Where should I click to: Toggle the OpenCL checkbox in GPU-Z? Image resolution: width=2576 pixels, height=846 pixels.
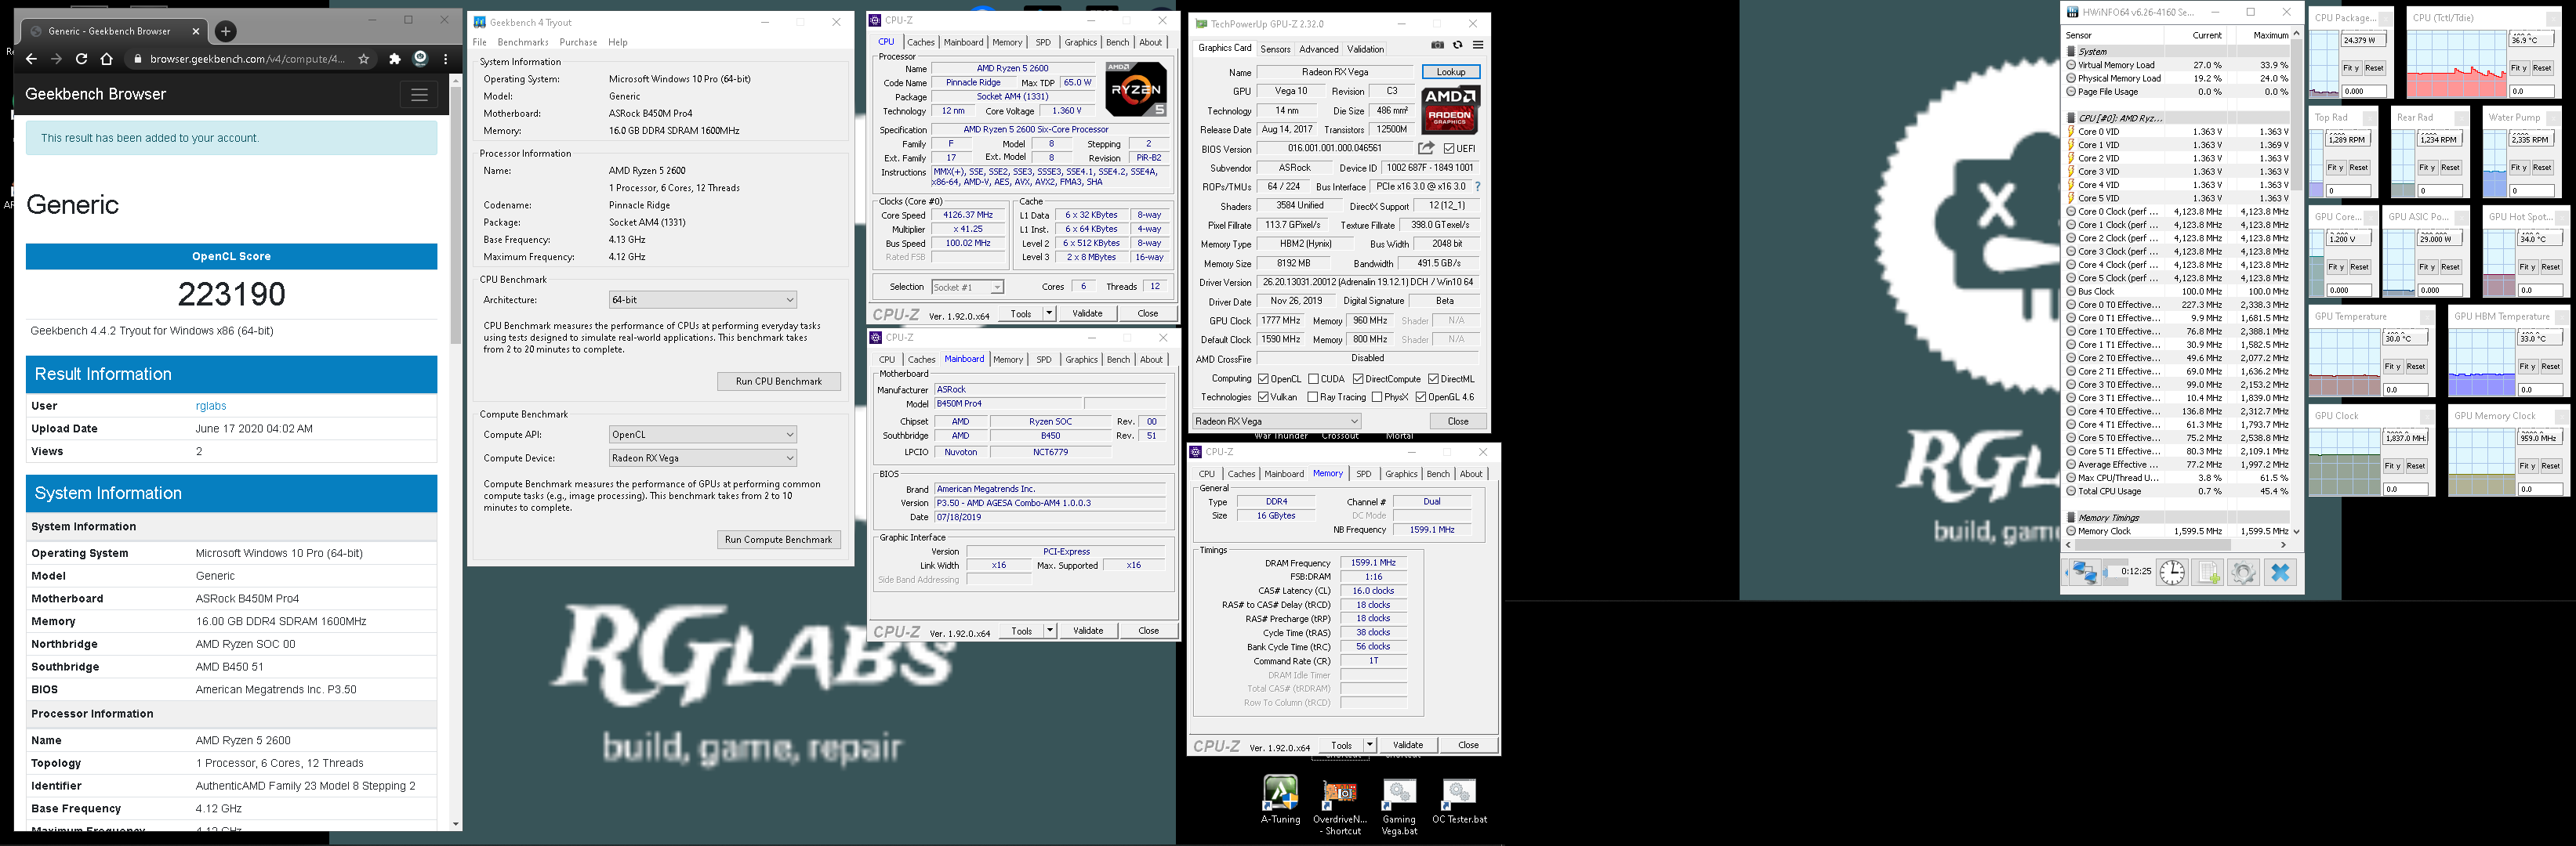click(1264, 380)
